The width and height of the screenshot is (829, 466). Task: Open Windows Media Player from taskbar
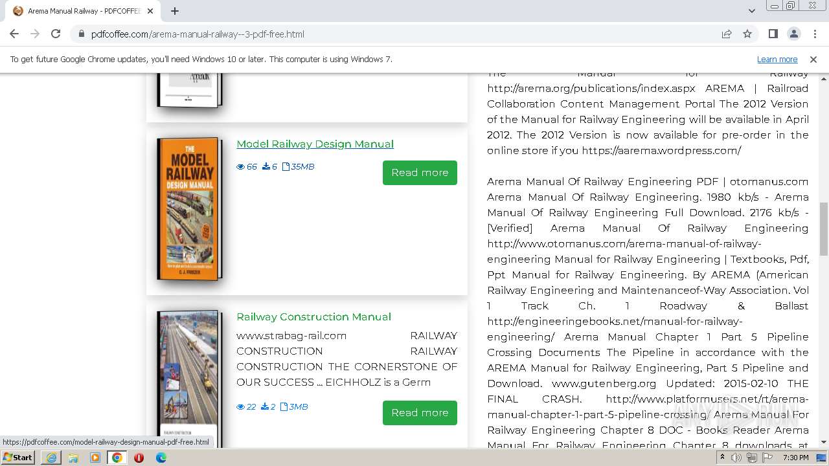95,458
